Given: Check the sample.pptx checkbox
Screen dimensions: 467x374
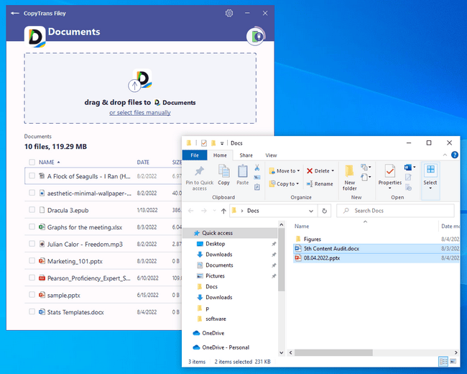Looking at the screenshot, I should tap(32, 295).
